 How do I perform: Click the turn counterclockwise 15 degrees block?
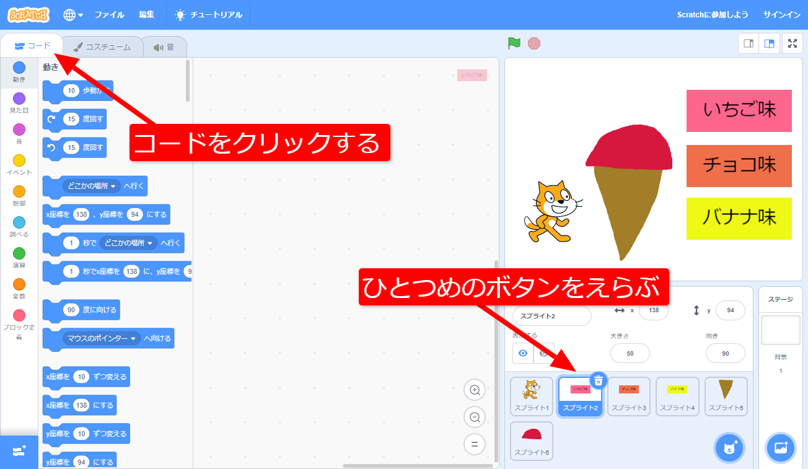74,148
